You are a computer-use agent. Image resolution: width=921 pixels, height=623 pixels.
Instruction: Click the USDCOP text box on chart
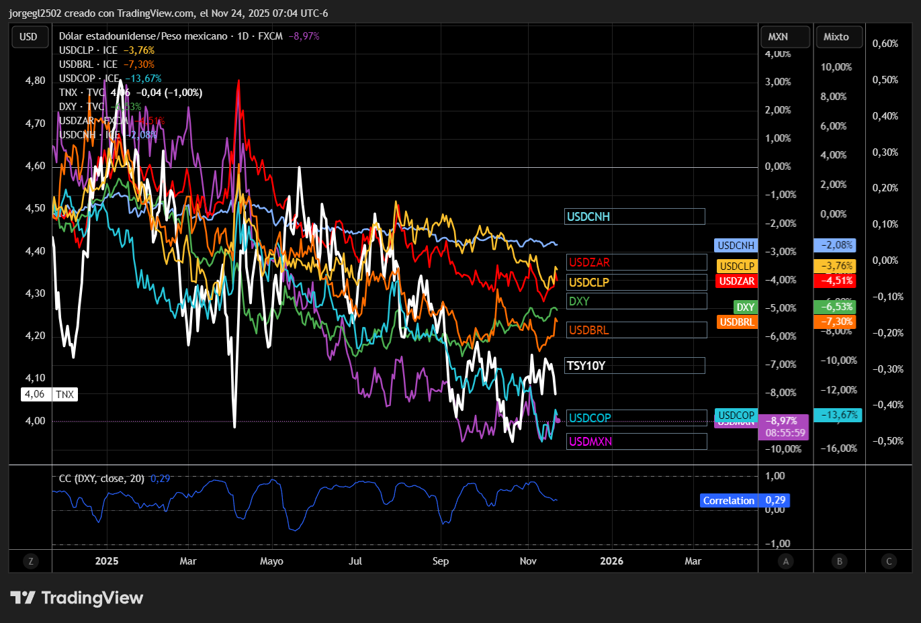(637, 418)
